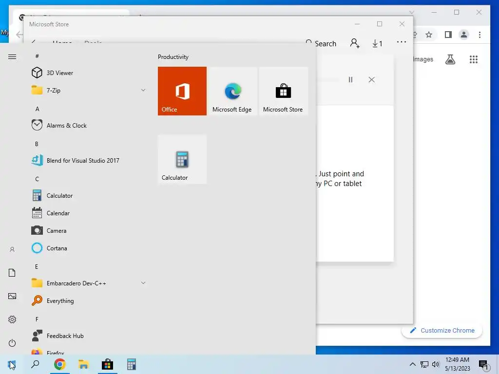Image resolution: width=499 pixels, height=374 pixels.
Task: Click the volume speaker tray icon
Action: coord(436,364)
